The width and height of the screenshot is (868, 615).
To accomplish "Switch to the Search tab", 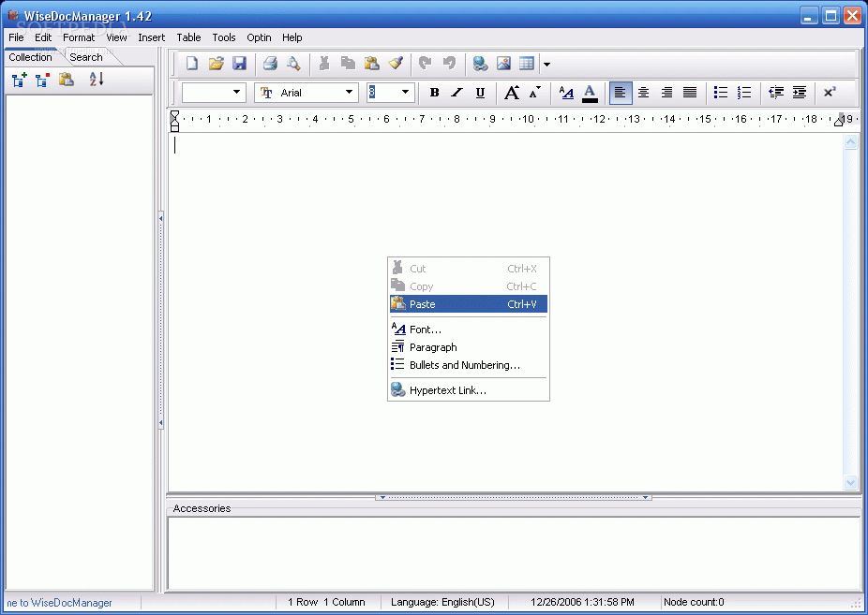I will coord(86,57).
